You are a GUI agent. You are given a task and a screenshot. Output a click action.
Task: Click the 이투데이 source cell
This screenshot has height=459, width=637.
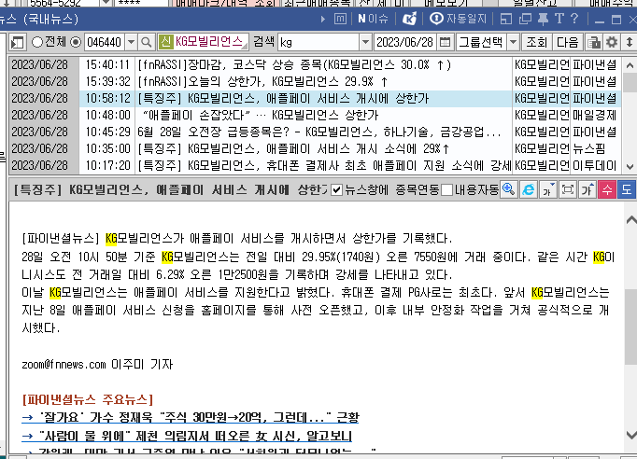(595, 165)
